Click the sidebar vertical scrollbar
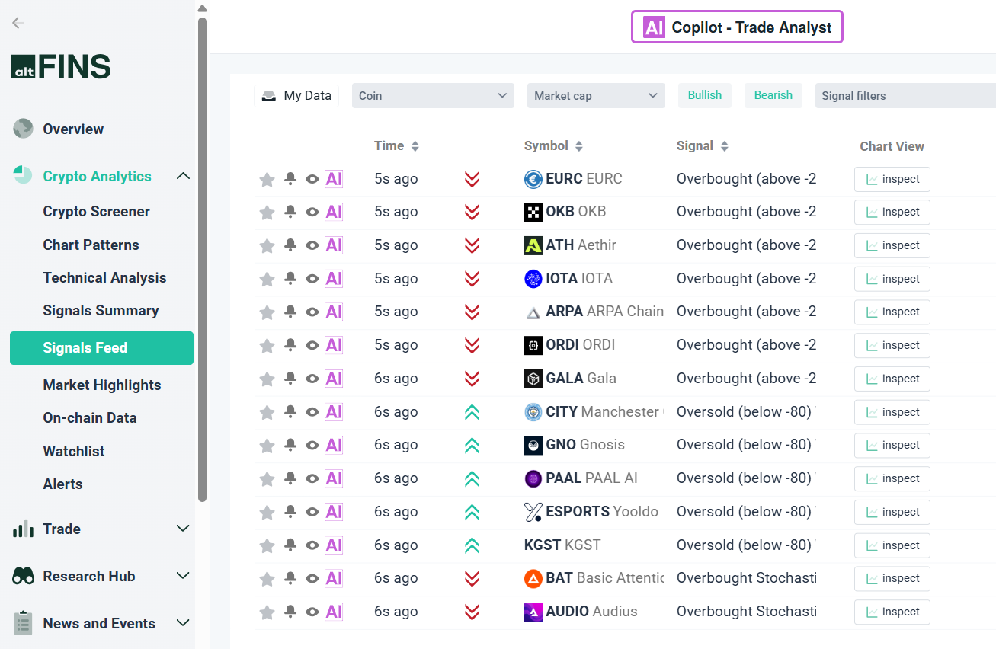The width and height of the screenshot is (996, 649). click(202, 259)
